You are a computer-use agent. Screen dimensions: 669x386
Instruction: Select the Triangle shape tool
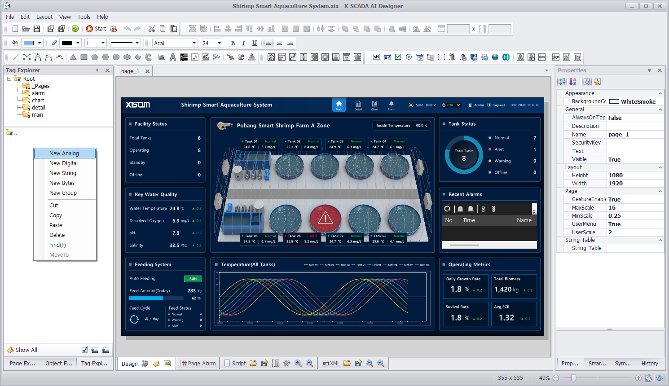[x=73, y=57]
